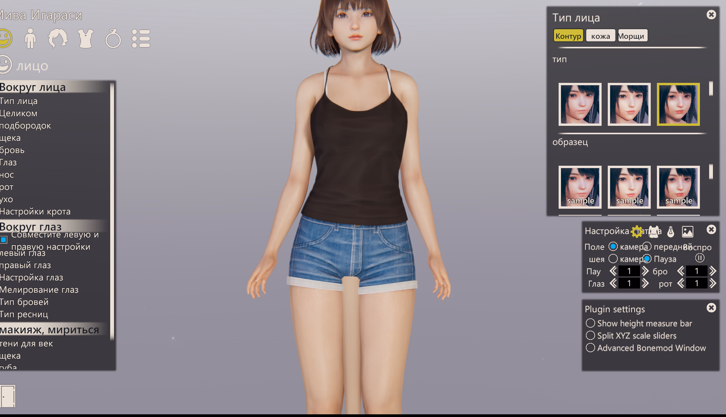Open 'Тип бровей' in the left menu

(24, 302)
